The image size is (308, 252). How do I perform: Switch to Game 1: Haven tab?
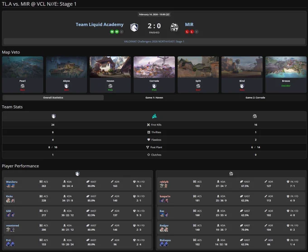tap(154, 98)
